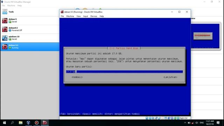Minimize the debian 9.5 VM window
The image size is (224, 126).
tap(172, 12)
